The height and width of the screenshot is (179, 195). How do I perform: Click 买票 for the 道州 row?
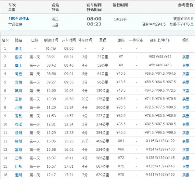(x=186, y=175)
